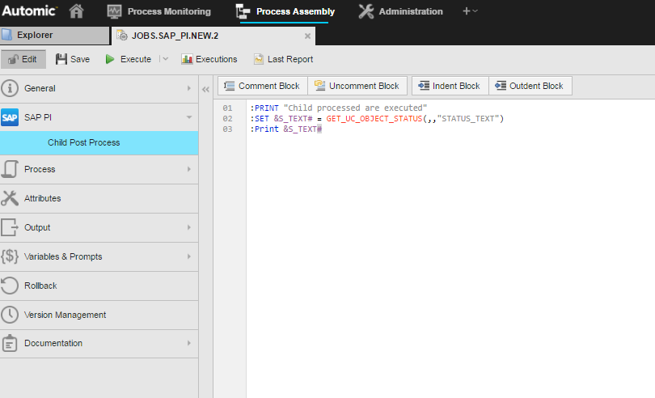
Task: Collapse the left navigation panel
Action: [205, 89]
